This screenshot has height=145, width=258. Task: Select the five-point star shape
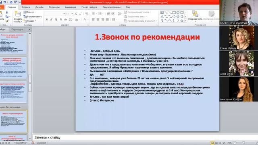click(182, 21)
